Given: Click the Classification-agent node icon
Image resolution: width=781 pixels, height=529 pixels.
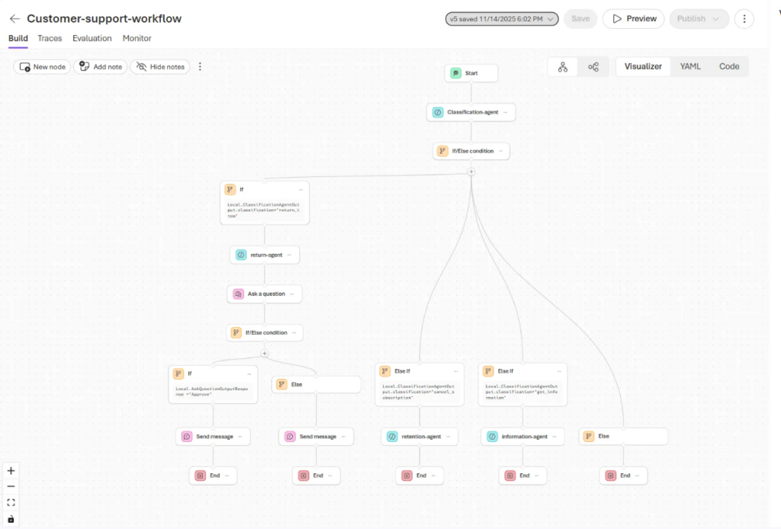Looking at the screenshot, I should point(438,112).
